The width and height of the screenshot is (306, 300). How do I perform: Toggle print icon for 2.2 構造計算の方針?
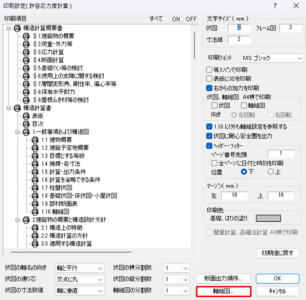(x=35, y=236)
